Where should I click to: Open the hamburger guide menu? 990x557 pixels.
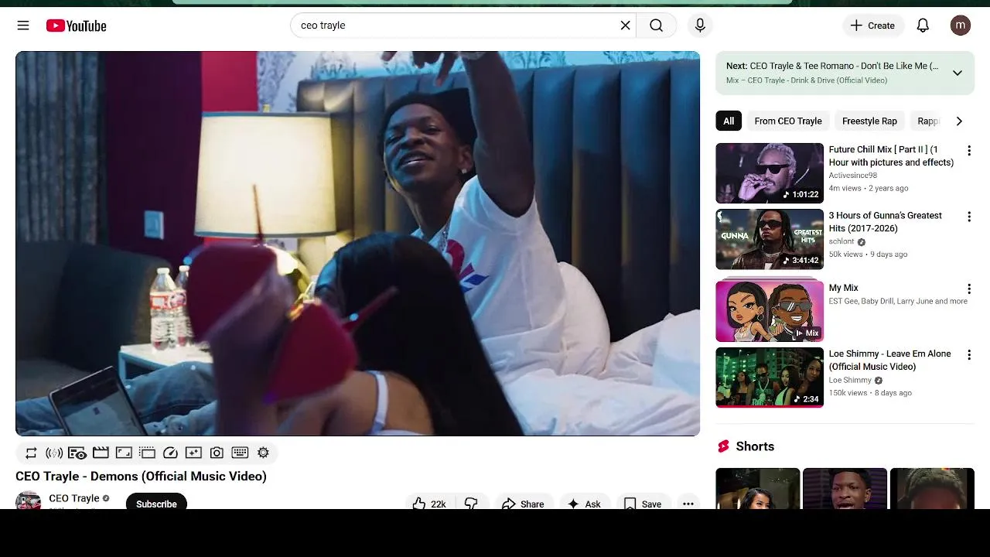click(x=23, y=26)
